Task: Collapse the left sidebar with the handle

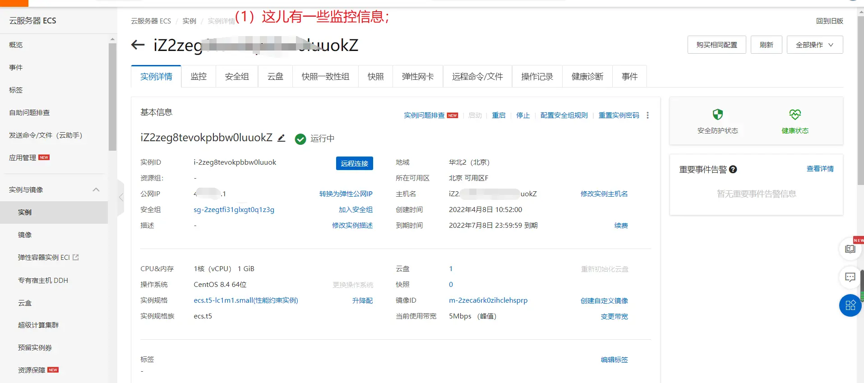Action: 120,197
